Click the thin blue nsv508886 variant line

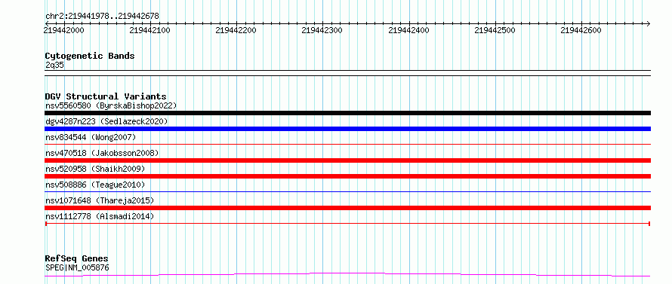(x=347, y=192)
